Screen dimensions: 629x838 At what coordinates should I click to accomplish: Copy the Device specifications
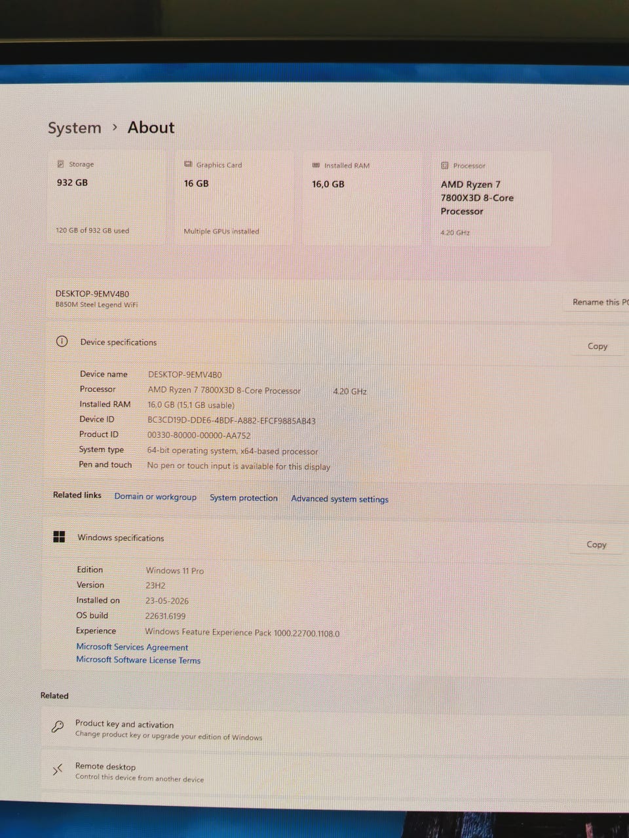tap(598, 346)
